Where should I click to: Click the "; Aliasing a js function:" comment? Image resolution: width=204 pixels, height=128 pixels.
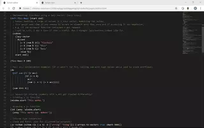(x=25, y=107)
